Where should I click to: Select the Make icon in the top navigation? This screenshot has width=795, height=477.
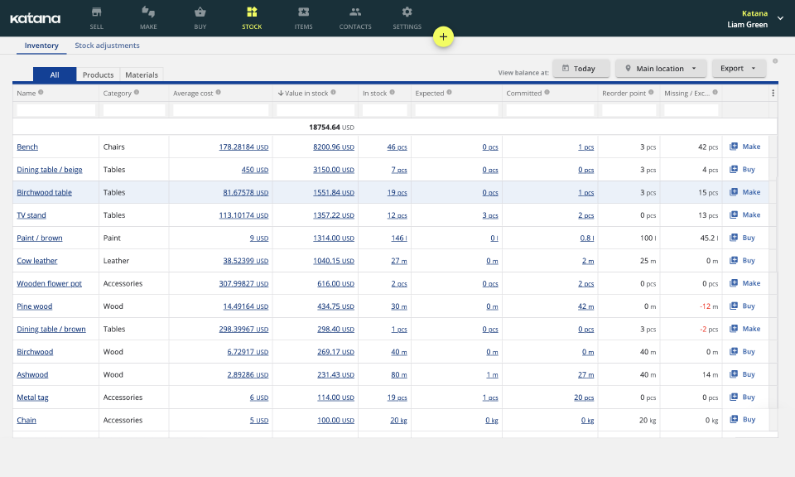(x=148, y=12)
